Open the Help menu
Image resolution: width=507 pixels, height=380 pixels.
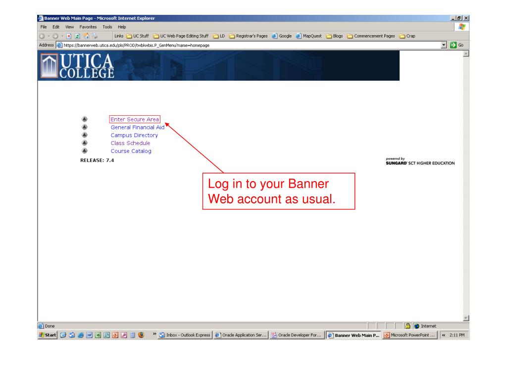click(122, 27)
